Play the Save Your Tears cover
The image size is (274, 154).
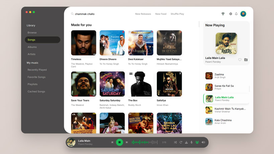pyautogui.click(x=84, y=84)
